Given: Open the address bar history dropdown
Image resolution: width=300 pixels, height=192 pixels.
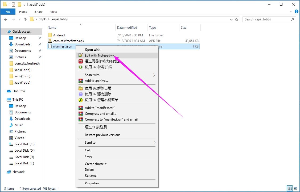Looking at the screenshot, I should pyautogui.click(x=231, y=19).
